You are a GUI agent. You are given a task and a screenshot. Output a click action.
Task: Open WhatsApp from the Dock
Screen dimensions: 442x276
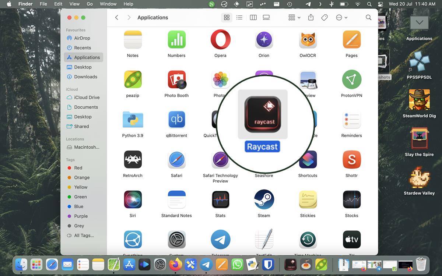point(238,264)
